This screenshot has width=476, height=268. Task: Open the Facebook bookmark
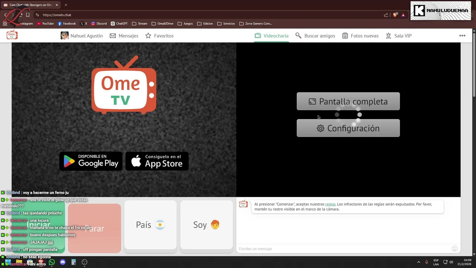click(x=67, y=23)
